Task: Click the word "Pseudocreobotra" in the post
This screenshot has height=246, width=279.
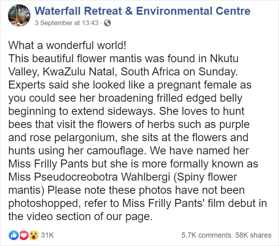Action: click(76, 177)
